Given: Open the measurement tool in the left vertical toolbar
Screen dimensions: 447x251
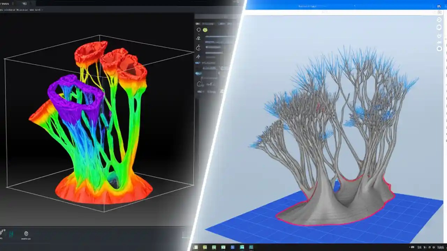Looking at the screenshot, I should 198,47.
